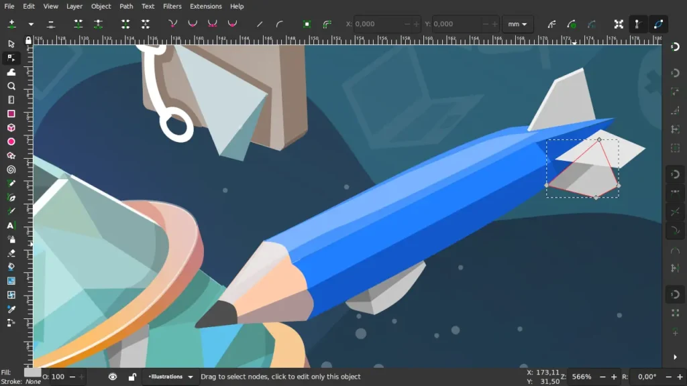This screenshot has height=386, width=687.
Task: Click the Insert new nodes icon
Action: (12, 24)
